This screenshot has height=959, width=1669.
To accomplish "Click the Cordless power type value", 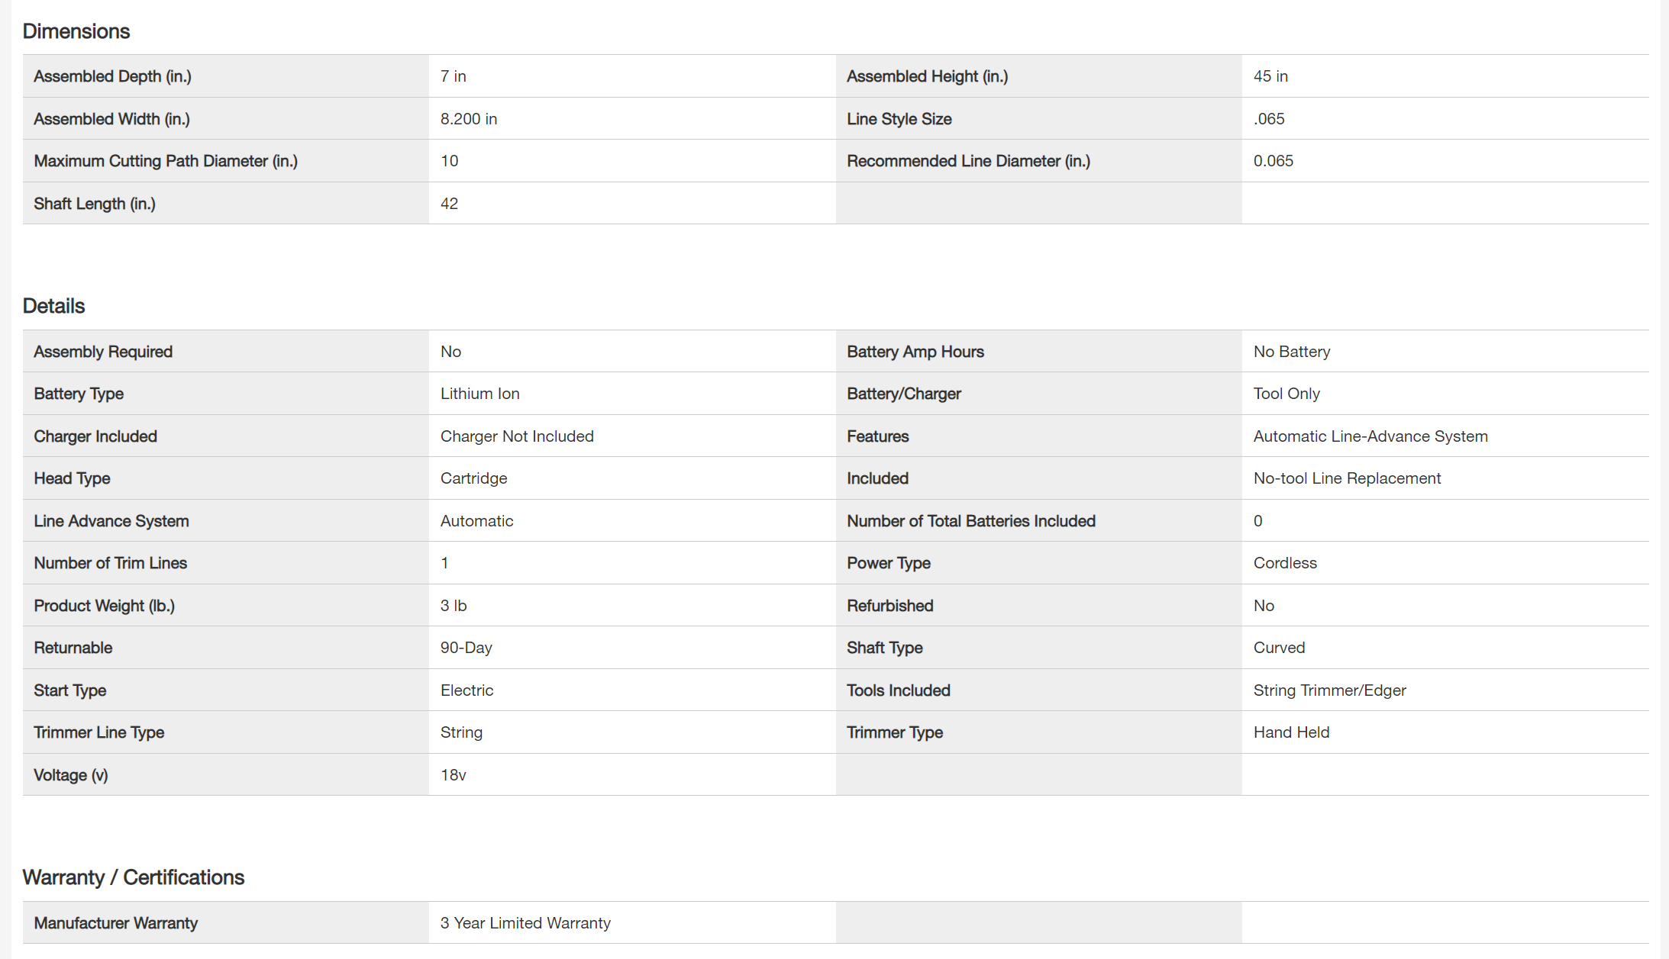I will pos(1285,563).
